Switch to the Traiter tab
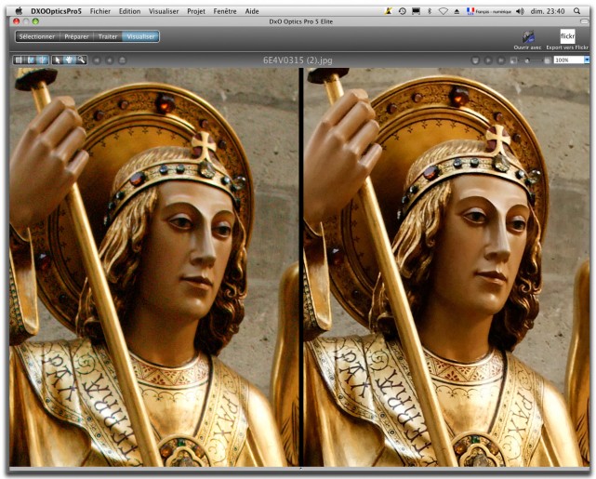 [108, 36]
